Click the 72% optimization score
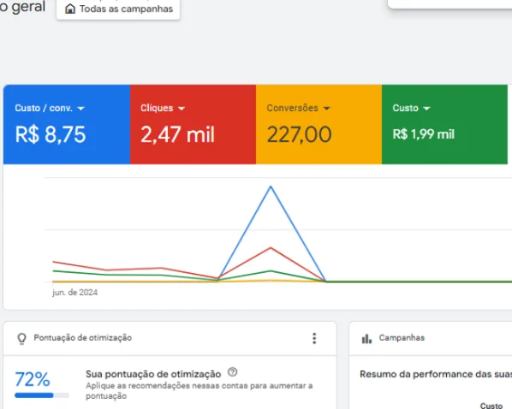 pyautogui.click(x=33, y=379)
